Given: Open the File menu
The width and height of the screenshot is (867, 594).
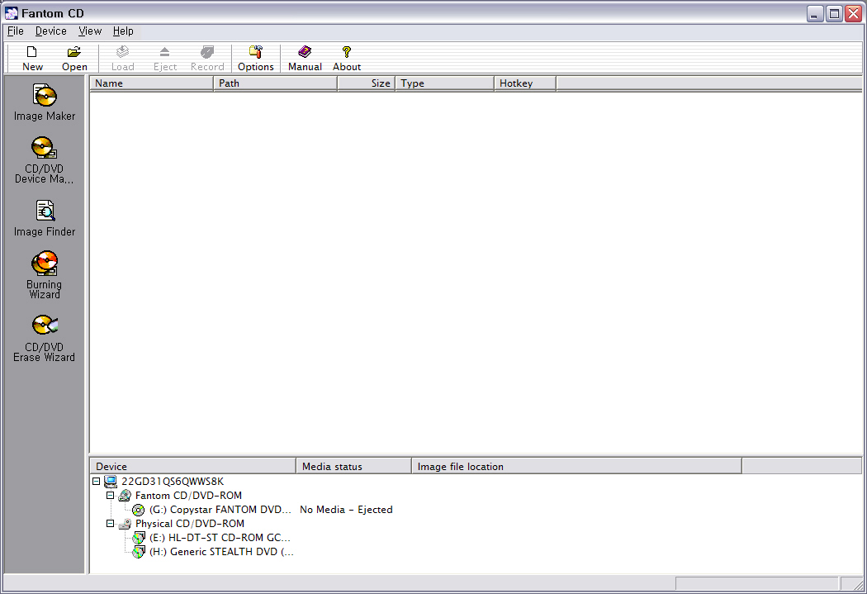Looking at the screenshot, I should pos(15,31).
